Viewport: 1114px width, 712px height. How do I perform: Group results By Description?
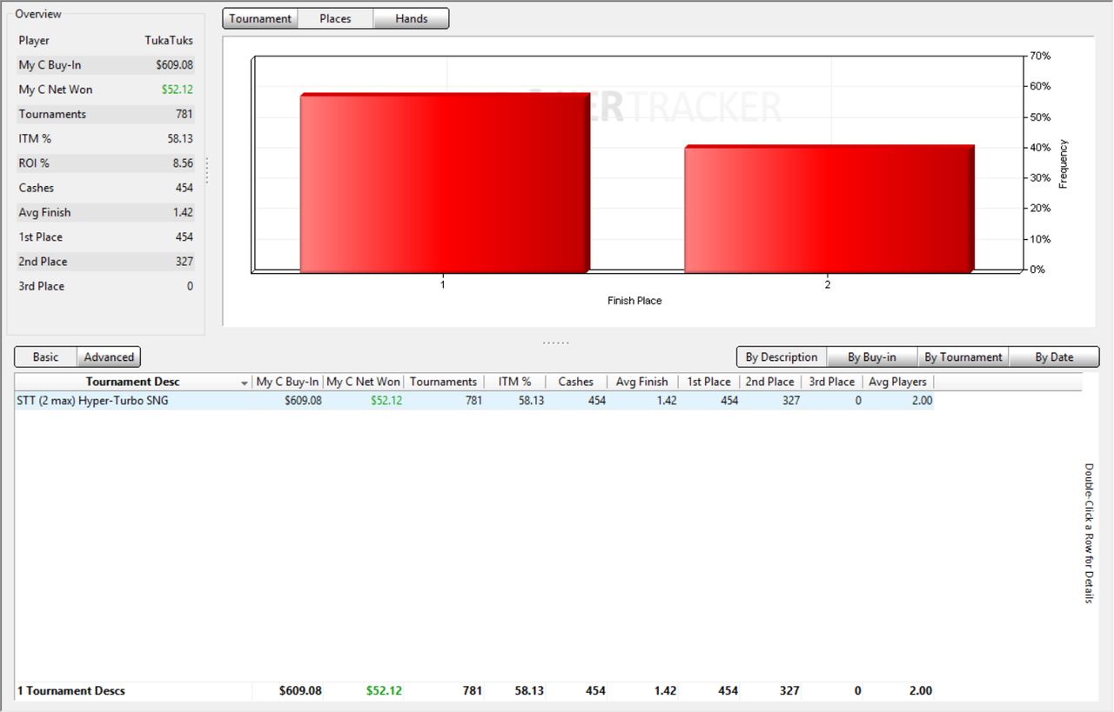(x=782, y=356)
